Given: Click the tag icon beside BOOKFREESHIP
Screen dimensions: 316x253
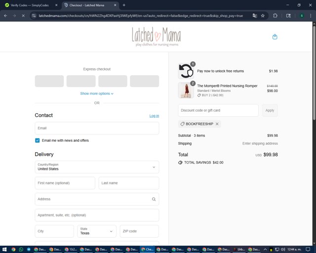Looking at the screenshot, I should point(182,124).
